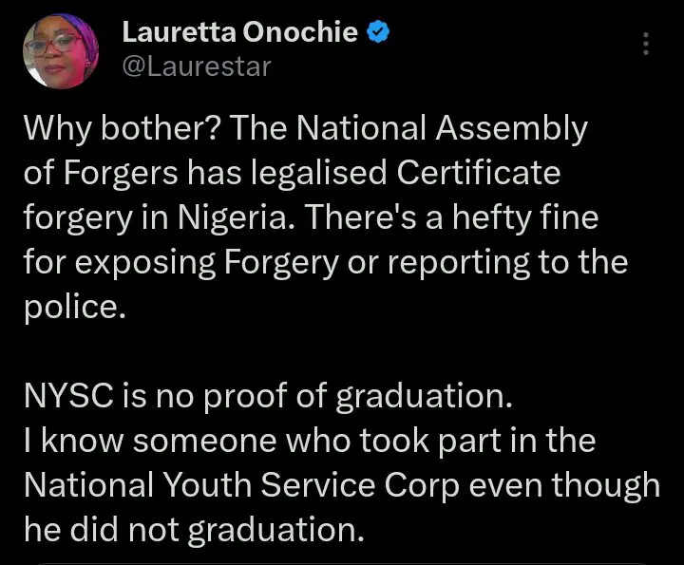Viewport: 684px width, 565px height.
Task: Click the line beginning "forgery in Nigeria"
Action: point(311,219)
